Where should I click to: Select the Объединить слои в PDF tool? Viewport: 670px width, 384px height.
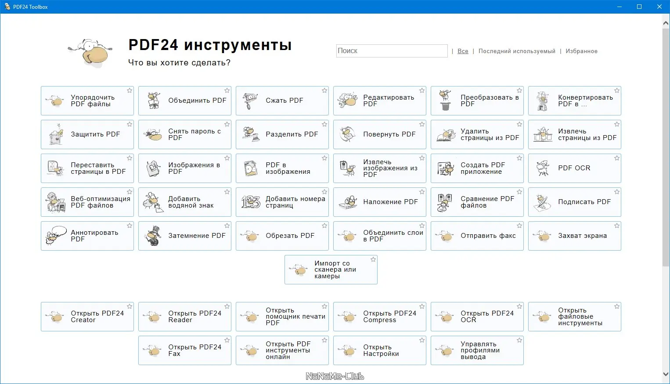380,236
